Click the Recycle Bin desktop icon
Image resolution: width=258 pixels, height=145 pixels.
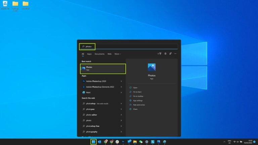pos(5,5)
